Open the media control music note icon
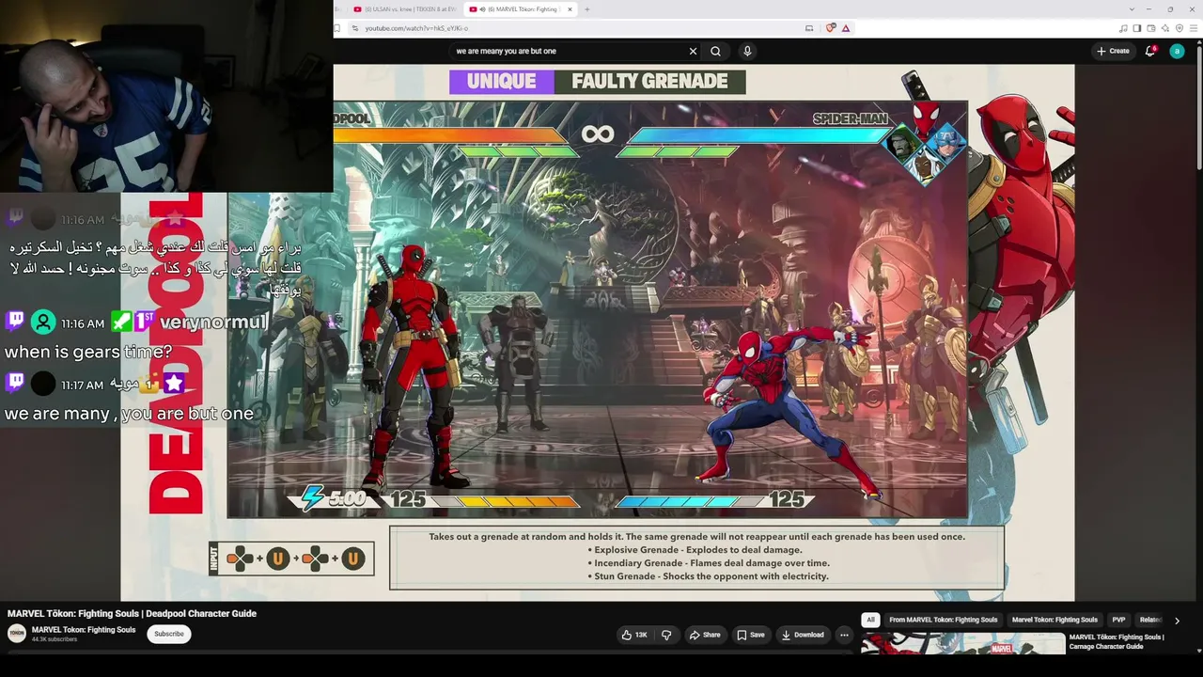This screenshot has height=677, width=1203. [x=1124, y=28]
